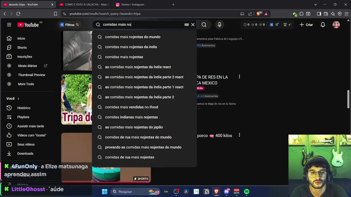
Task: Open the vidIQ list icon with blue dot
Action: [x=277, y=25]
